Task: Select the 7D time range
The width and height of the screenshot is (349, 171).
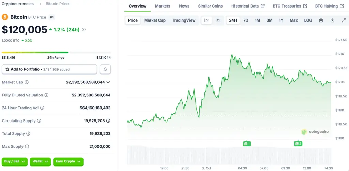Action: (x=246, y=20)
